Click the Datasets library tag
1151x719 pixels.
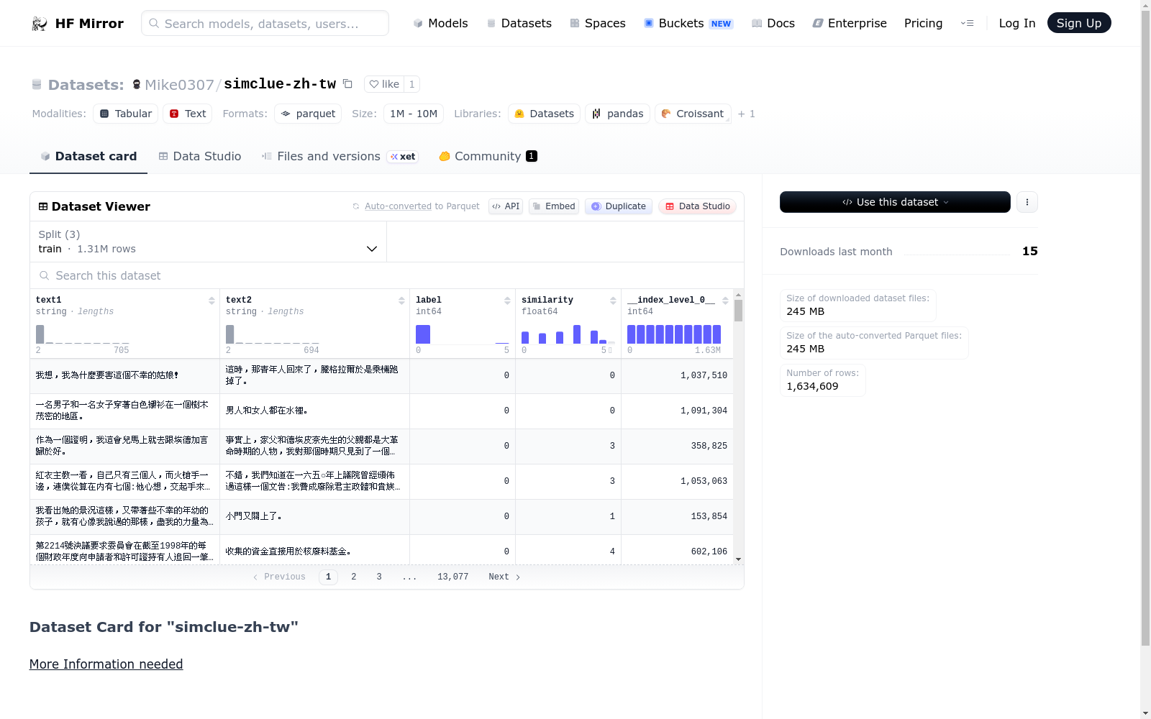point(545,114)
